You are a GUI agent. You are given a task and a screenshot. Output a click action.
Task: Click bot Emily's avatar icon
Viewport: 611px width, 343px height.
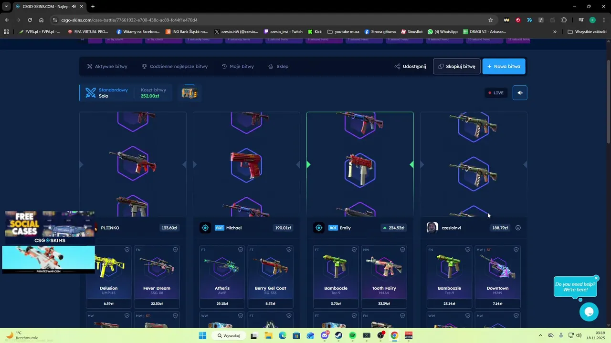pyautogui.click(x=318, y=228)
